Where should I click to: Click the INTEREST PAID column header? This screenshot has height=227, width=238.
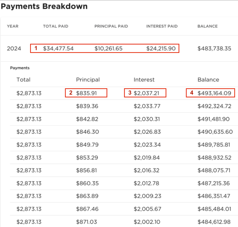click(x=162, y=26)
